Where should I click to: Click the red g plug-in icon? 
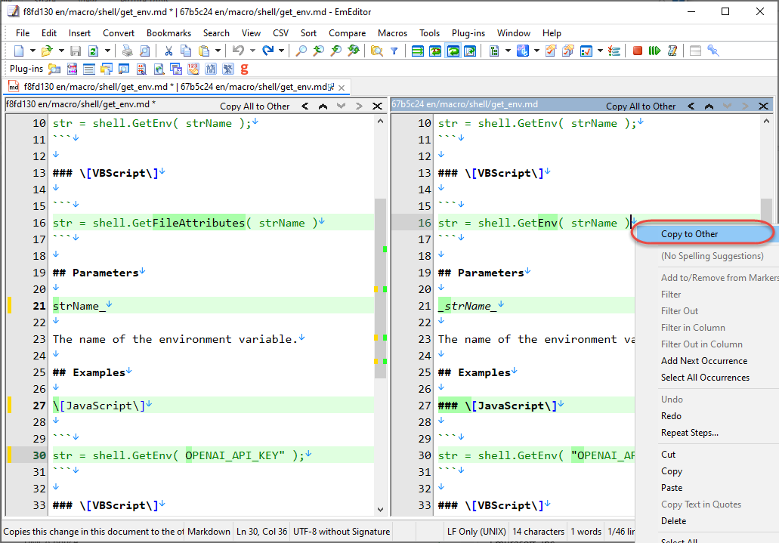point(244,69)
